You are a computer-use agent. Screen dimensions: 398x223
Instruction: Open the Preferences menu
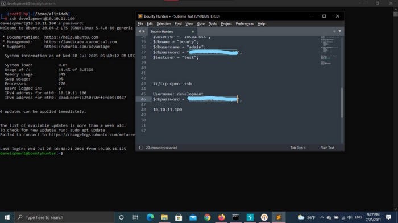click(x=244, y=24)
